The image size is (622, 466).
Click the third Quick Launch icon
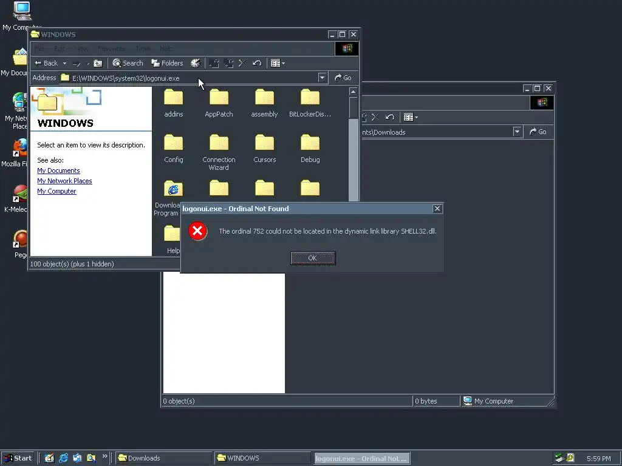point(77,458)
